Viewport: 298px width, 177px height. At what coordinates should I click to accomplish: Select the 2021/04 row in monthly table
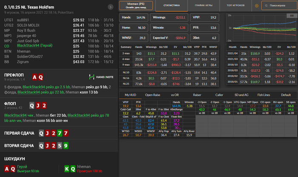pyautogui.click(x=234, y=53)
